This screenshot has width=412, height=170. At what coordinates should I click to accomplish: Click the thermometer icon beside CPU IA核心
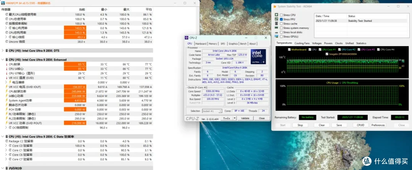pos(7,68)
